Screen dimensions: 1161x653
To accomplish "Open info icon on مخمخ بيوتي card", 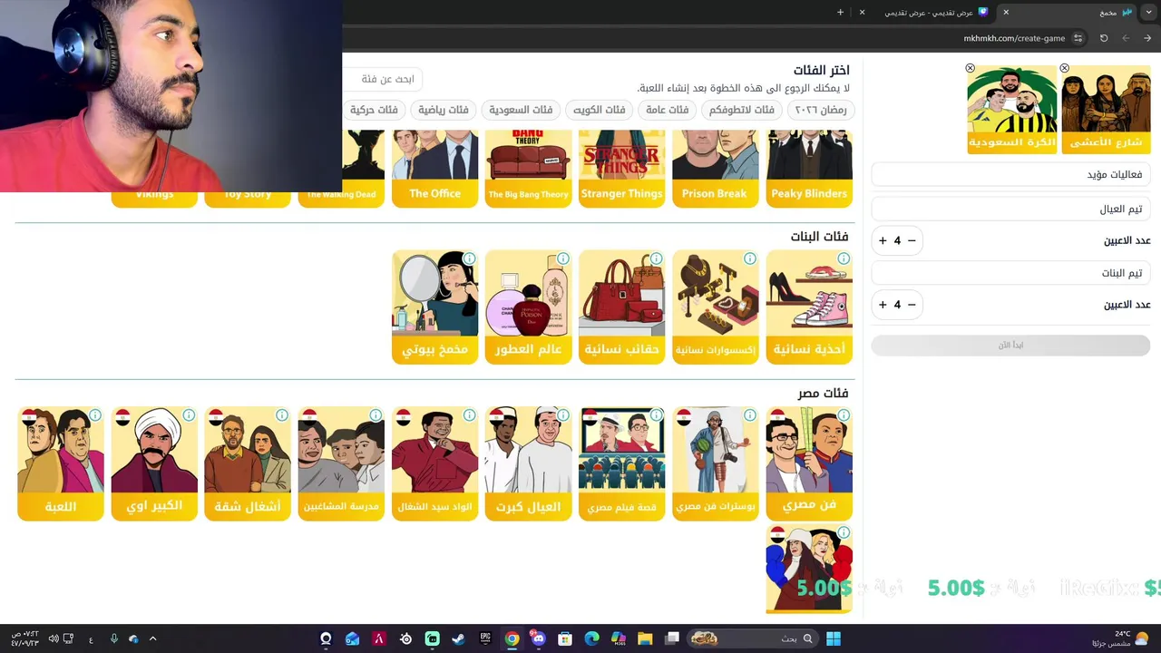I will (x=470, y=258).
